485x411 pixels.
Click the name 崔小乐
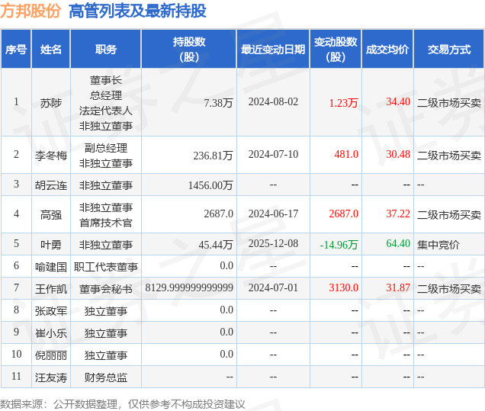point(51,333)
